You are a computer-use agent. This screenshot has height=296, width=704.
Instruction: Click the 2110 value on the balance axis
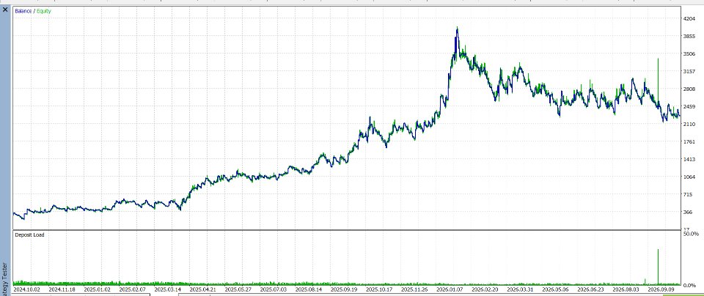pyautogui.click(x=689, y=125)
